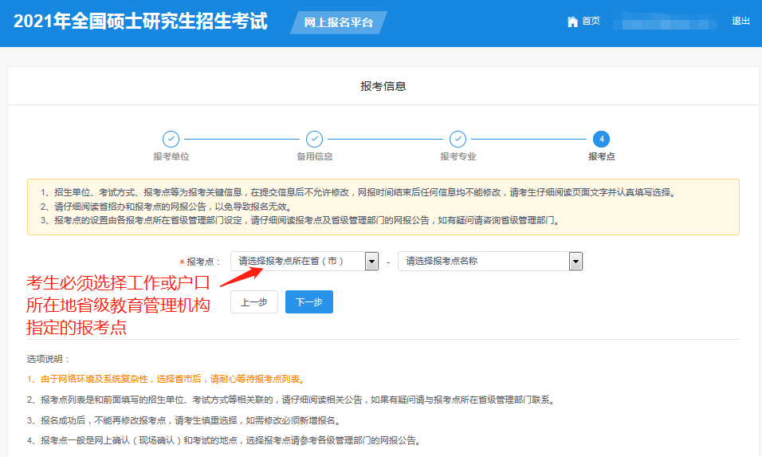The width and height of the screenshot is (762, 457).
Task: Click the 报考单位 step checkmark circle
Action: [171, 139]
